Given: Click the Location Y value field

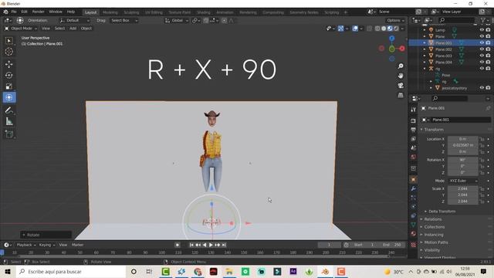Looking at the screenshot, I should pos(463,145).
